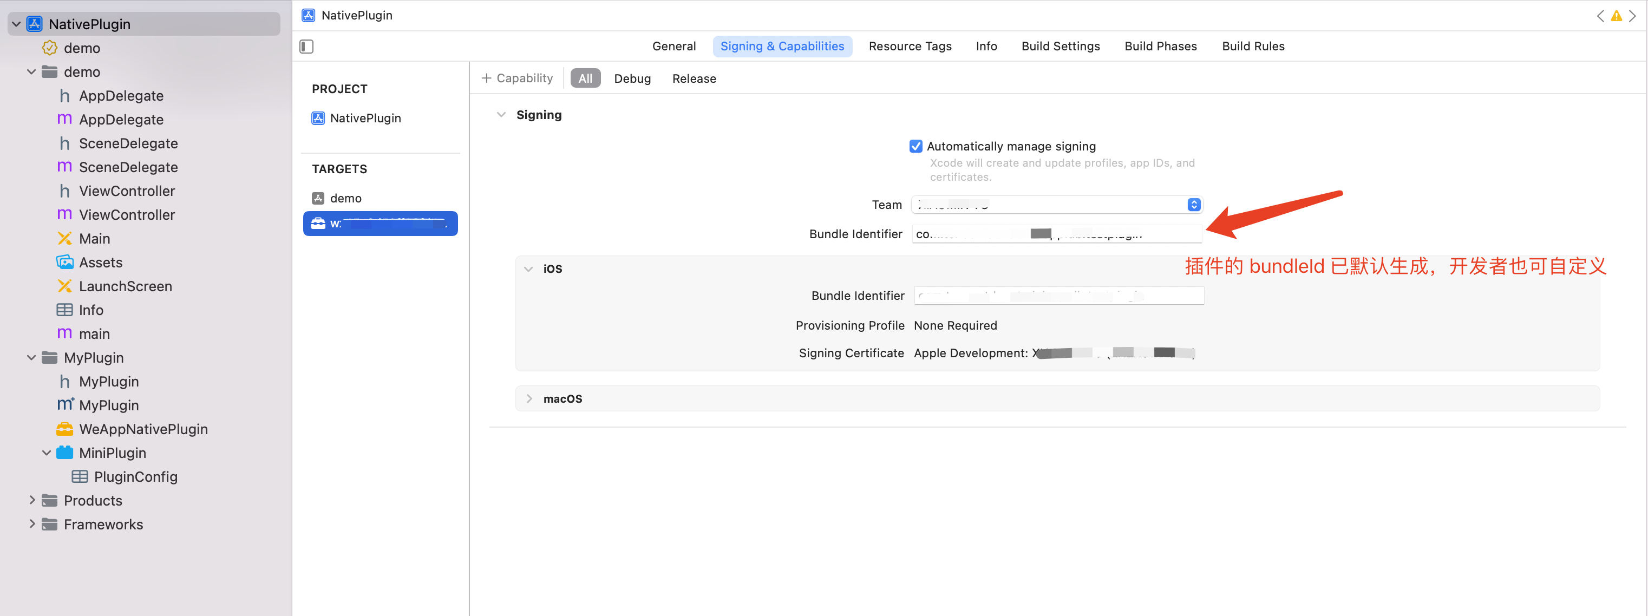Image resolution: width=1648 pixels, height=616 pixels.
Task: Switch to the General tab
Action: [673, 46]
